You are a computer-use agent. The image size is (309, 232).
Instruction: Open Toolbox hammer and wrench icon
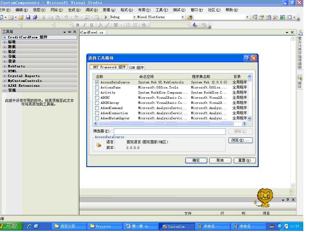(x=275, y=17)
